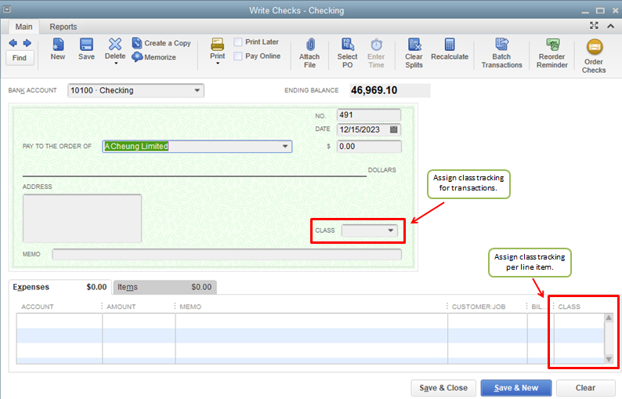The image size is (622, 399).
Task: Memorize this transaction
Action: [x=154, y=57]
